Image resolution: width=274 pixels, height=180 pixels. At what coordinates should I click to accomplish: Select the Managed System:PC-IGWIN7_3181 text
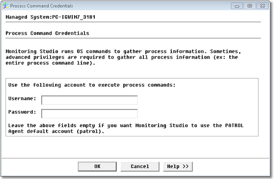(x=51, y=17)
